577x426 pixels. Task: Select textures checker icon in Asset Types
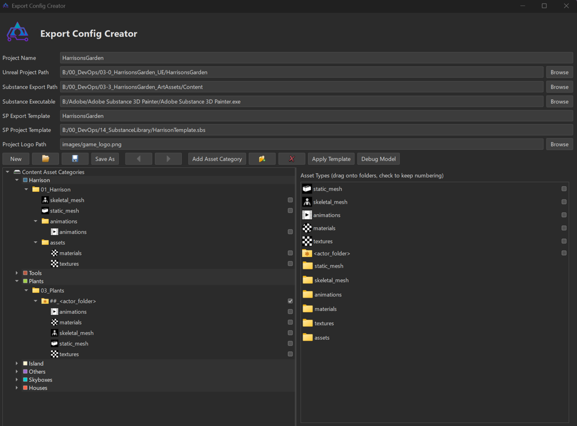point(307,241)
